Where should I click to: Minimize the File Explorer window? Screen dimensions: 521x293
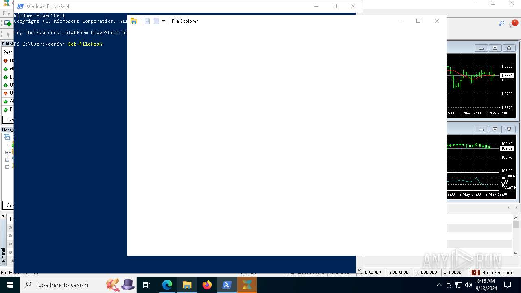(400, 21)
